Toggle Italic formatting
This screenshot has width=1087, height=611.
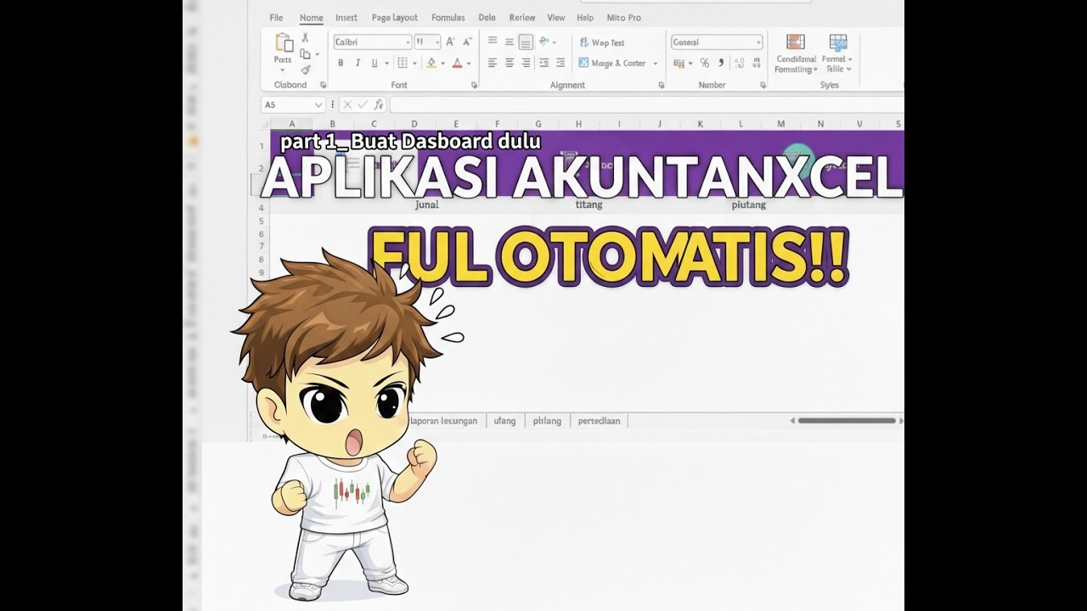(x=358, y=63)
